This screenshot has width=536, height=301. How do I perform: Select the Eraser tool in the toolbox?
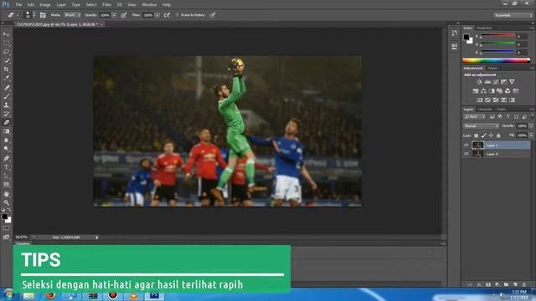tap(6, 123)
